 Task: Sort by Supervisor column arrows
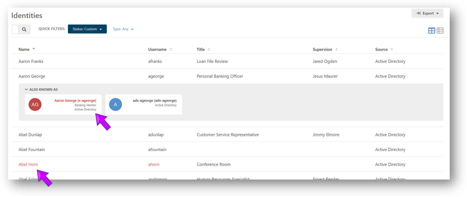point(336,49)
